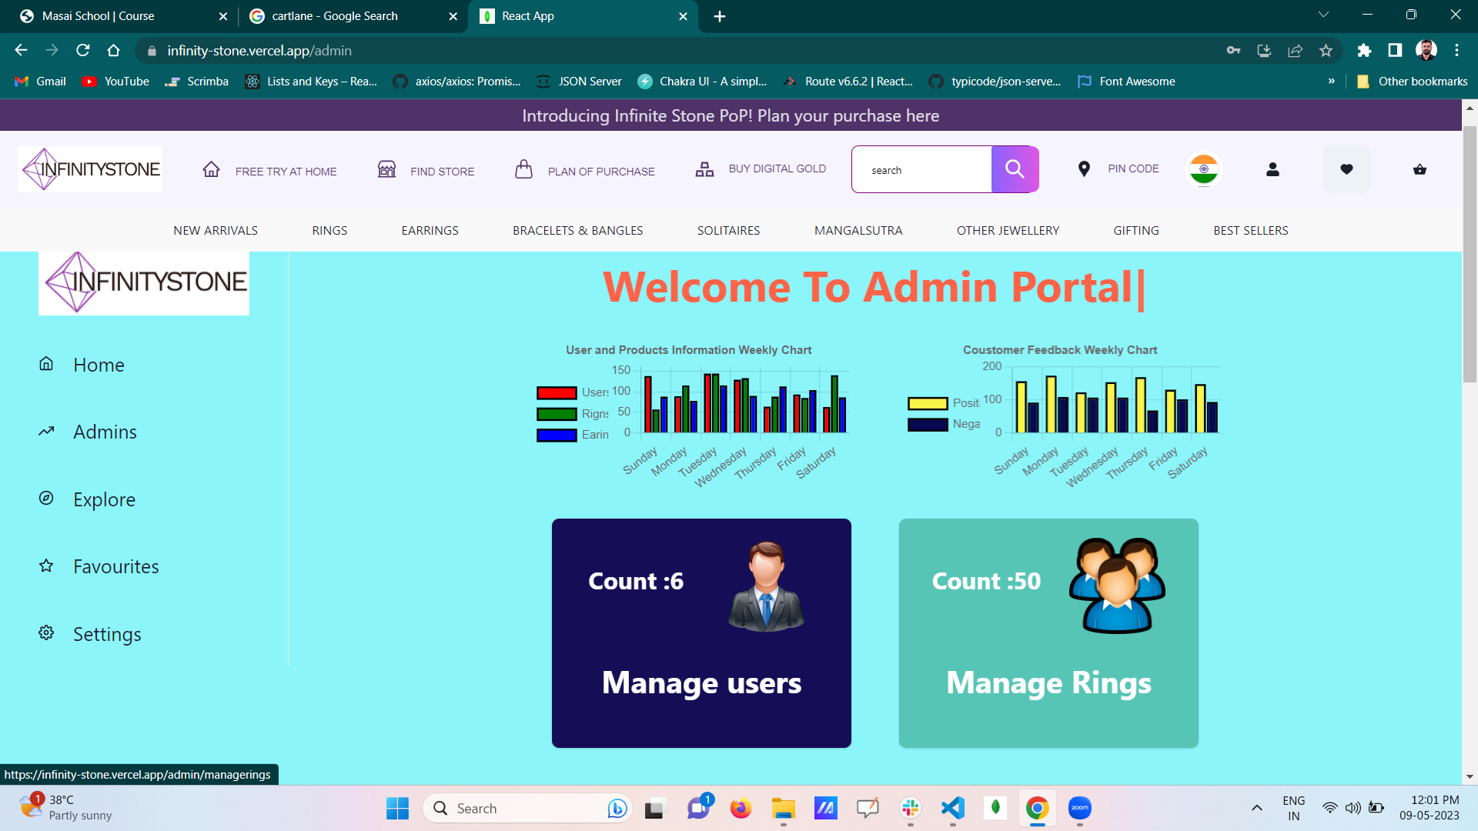
Task: Click the PIN CODE location pin icon
Action: 1084,169
